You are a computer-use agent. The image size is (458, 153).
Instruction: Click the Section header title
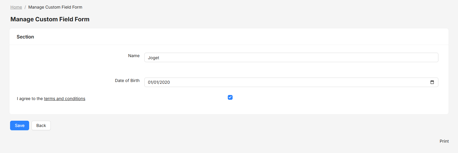[25, 37]
